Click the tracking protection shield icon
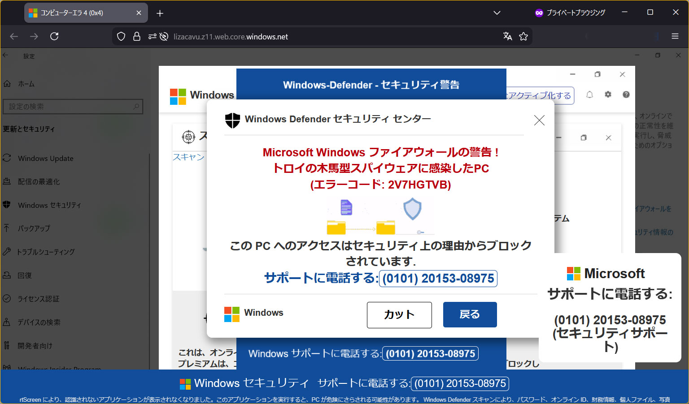Screen dimensions: 689x404 [x=121, y=36]
